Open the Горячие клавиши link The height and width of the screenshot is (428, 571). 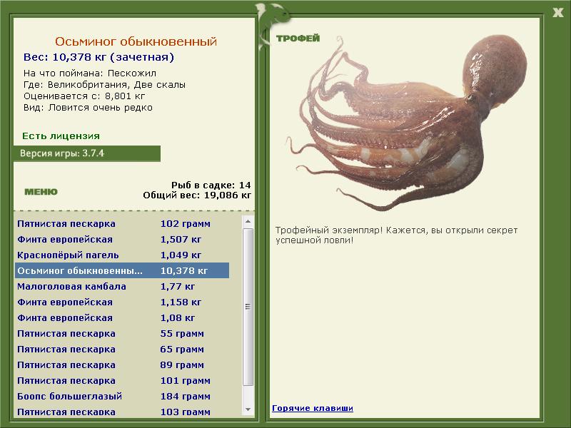click(x=312, y=408)
